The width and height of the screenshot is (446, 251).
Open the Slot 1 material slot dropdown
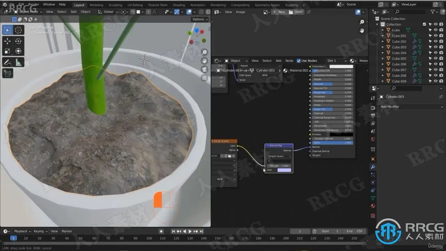point(337,61)
